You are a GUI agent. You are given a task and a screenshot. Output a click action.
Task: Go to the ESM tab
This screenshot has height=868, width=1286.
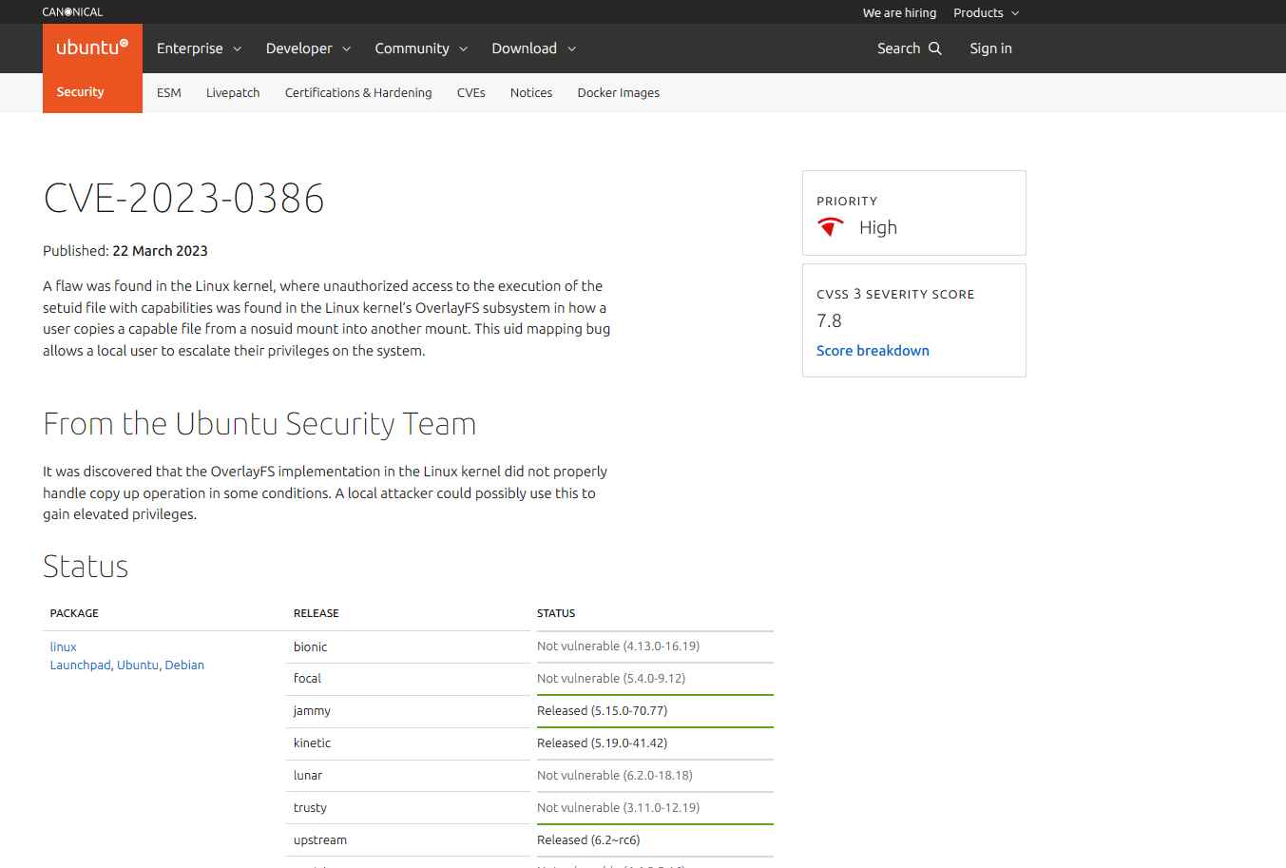coord(169,92)
